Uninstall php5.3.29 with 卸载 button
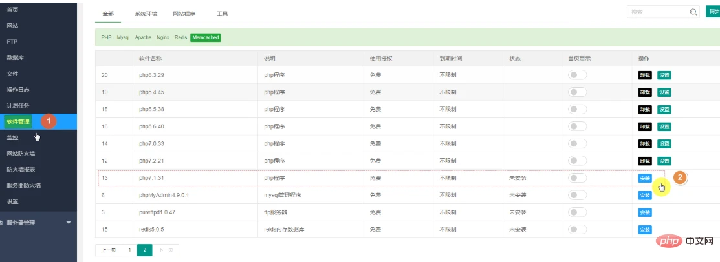This screenshot has width=720, height=262. click(x=645, y=75)
